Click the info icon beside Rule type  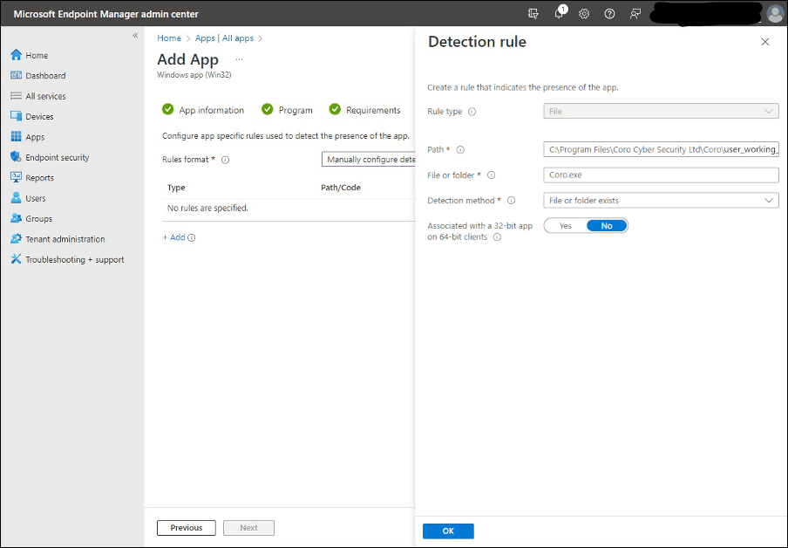click(x=472, y=112)
